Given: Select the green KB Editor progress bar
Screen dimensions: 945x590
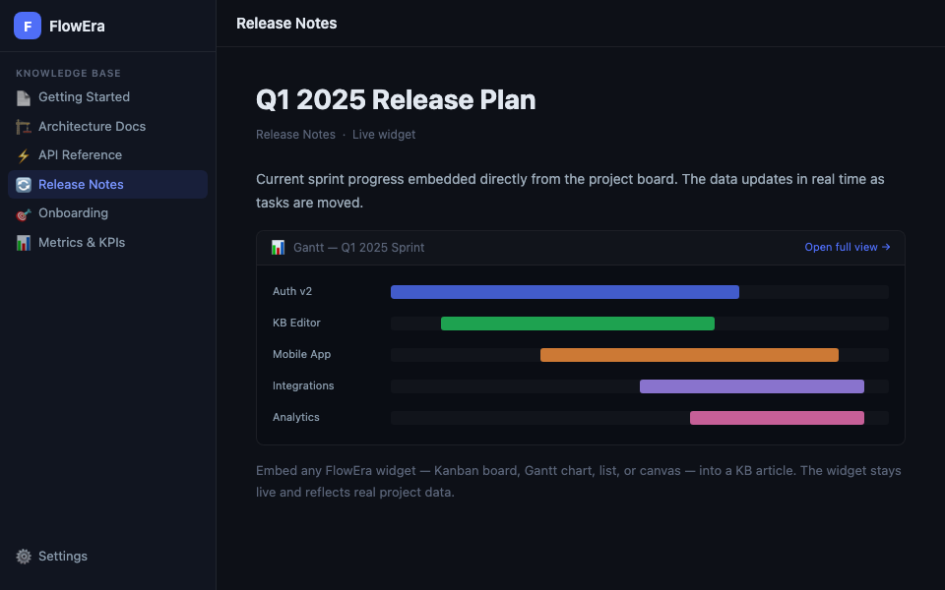Looking at the screenshot, I should tap(577, 324).
